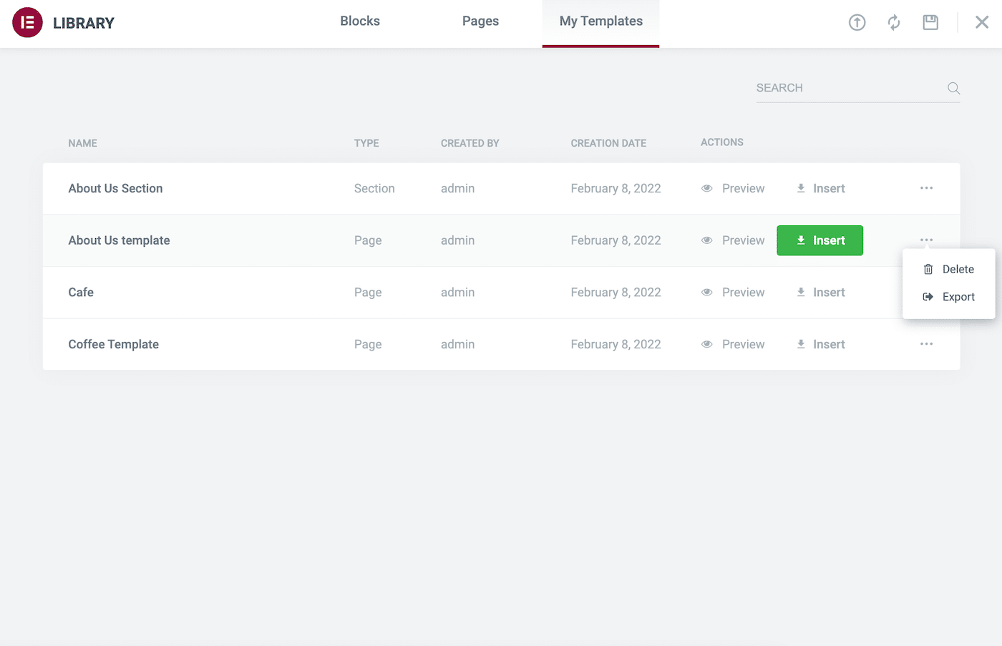The width and height of the screenshot is (1002, 646).
Task: Open the actions menu for About Us Section
Action: pyautogui.click(x=926, y=188)
